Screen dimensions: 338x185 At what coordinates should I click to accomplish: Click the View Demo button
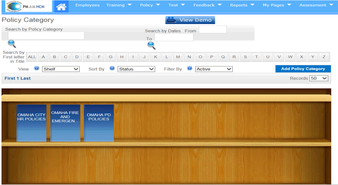pos(190,20)
